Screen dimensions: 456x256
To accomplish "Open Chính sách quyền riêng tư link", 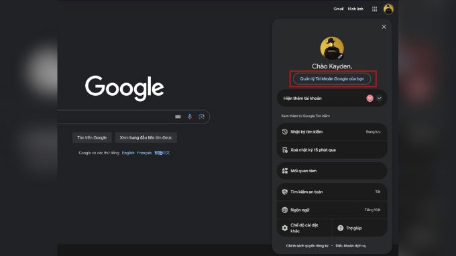I will pyautogui.click(x=307, y=246).
